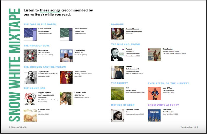Image resolution: width=207 pixels, height=134 pixels.
Task: Select Colbie Caillat All of You cover
Action: pos(30,115)
